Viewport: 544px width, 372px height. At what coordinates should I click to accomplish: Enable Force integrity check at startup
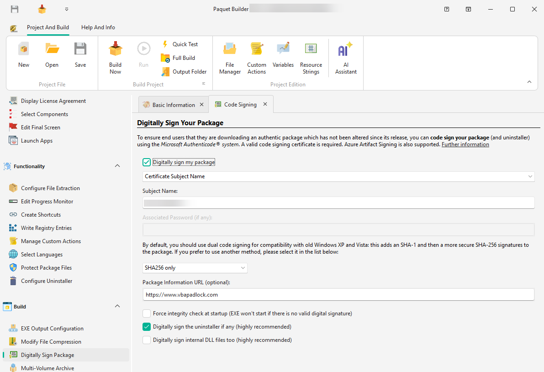147,314
